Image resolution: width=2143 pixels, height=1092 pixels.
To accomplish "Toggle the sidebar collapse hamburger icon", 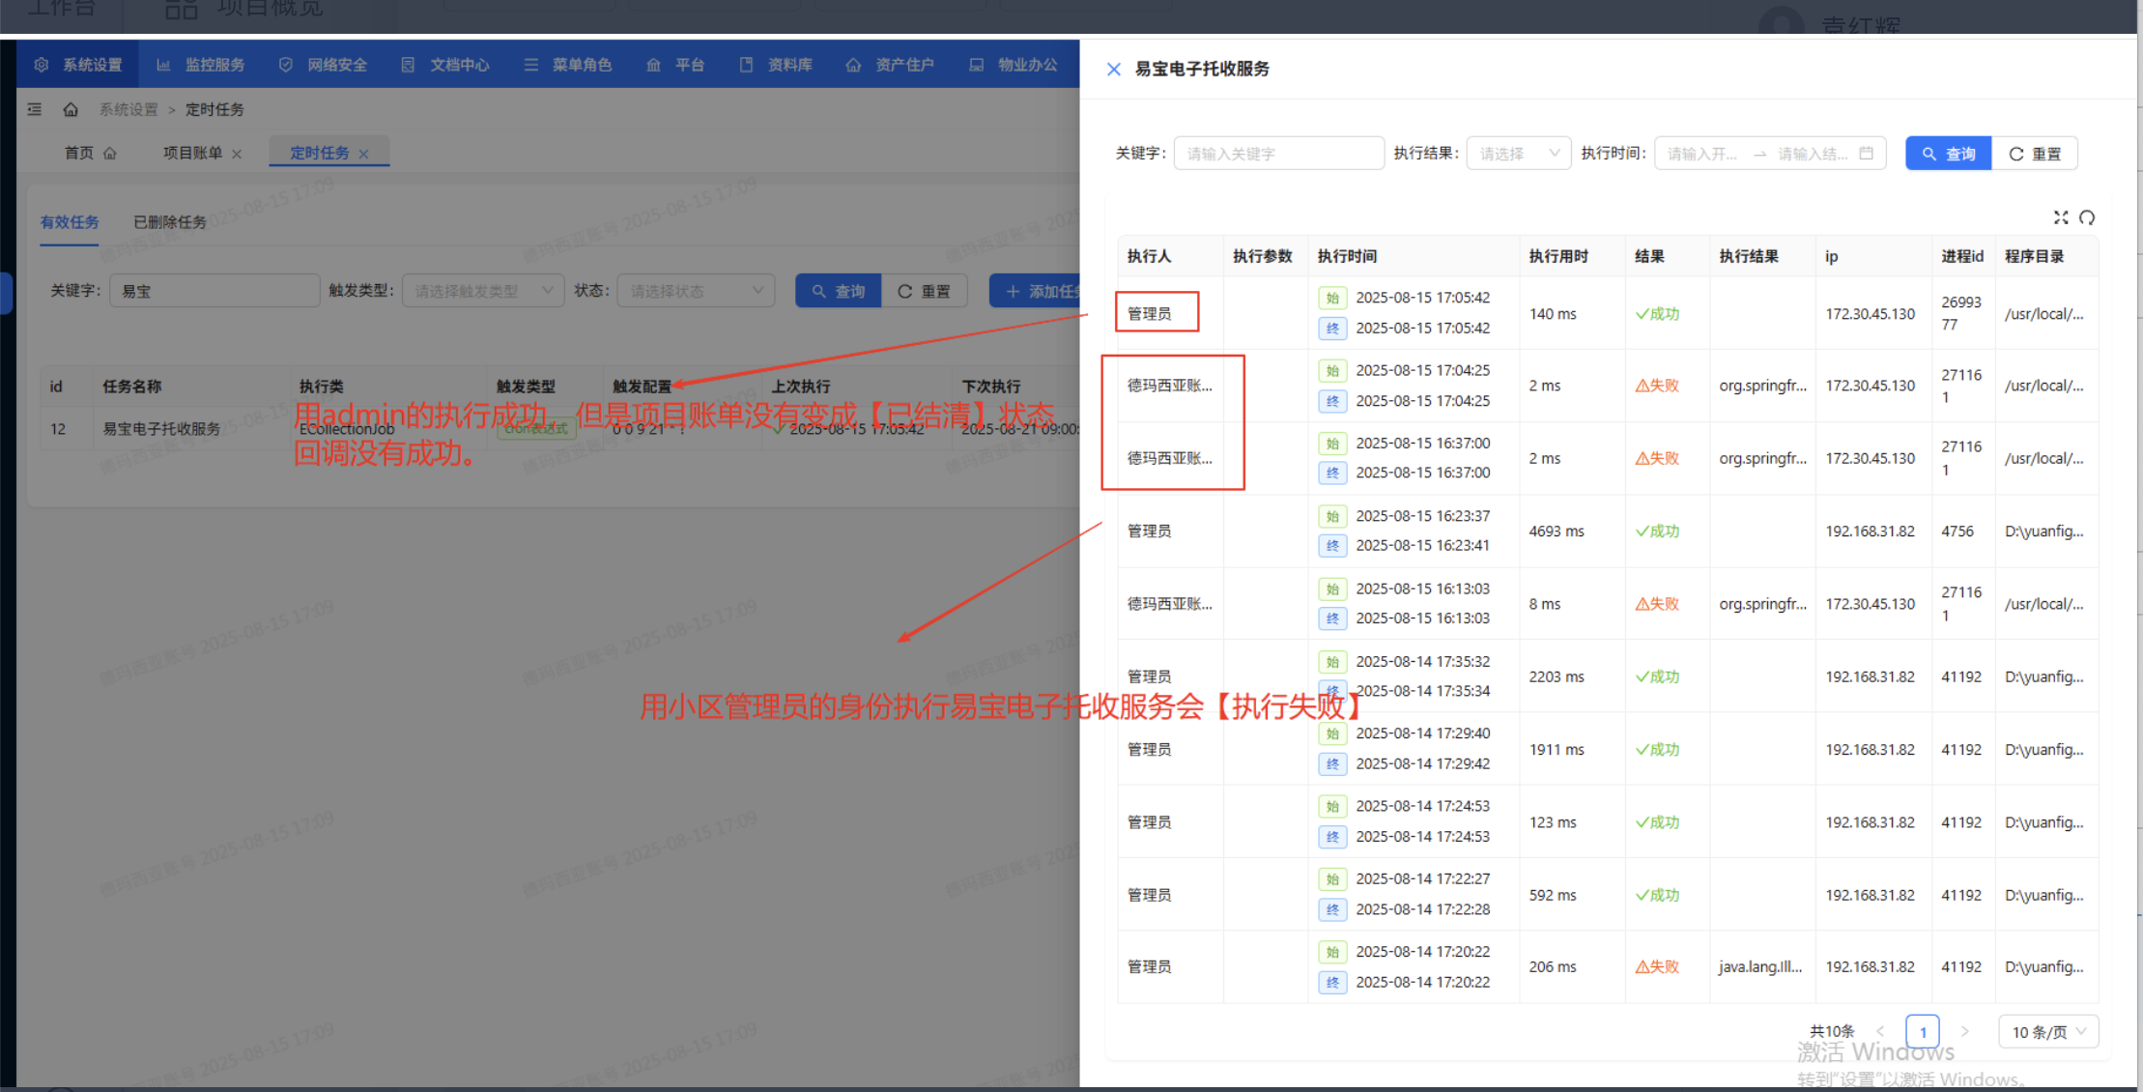I will [35, 109].
